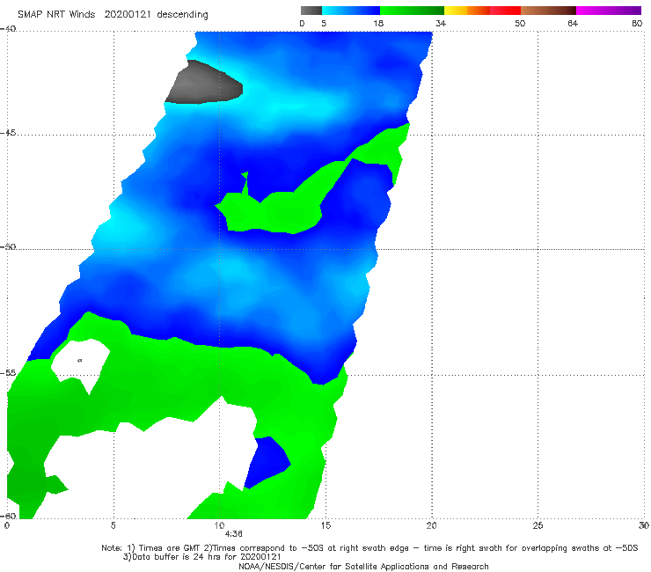
Task: Click the date '20200121' in the title
Action: 128,15
